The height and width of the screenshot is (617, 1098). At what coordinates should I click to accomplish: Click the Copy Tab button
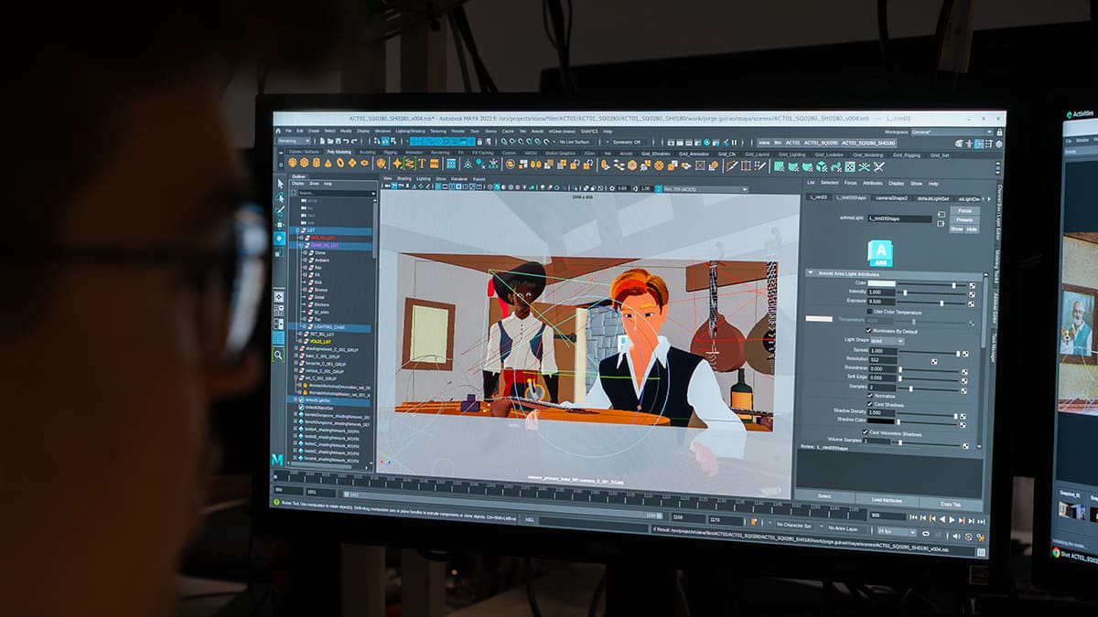(x=951, y=504)
